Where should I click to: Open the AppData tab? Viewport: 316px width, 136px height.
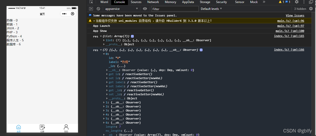(x=188, y=2)
